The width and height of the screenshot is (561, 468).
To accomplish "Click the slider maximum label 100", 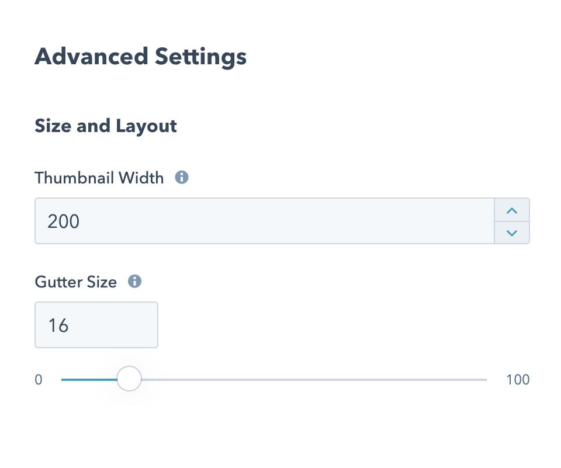I will tap(518, 380).
